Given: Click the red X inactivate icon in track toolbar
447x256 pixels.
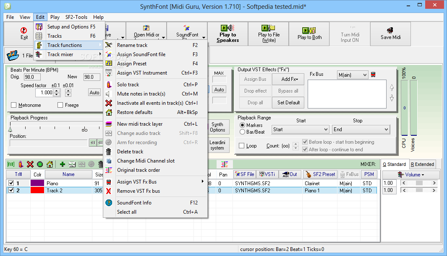Looking at the screenshot, I should pyautogui.click(x=30, y=164).
